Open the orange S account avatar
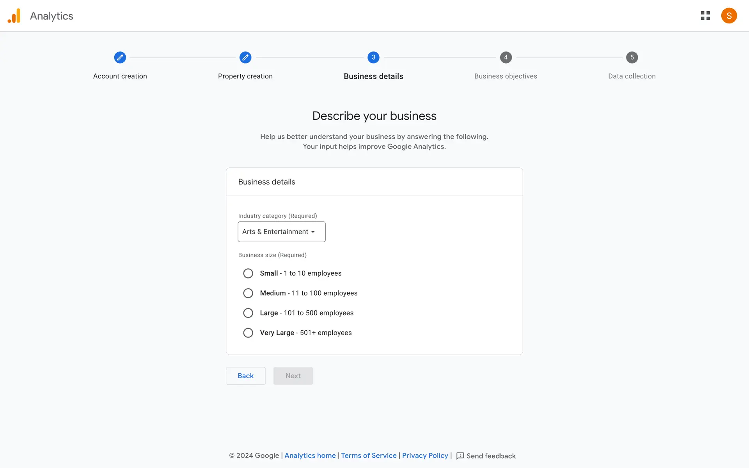Viewport: 749px width, 468px height. pos(729,16)
